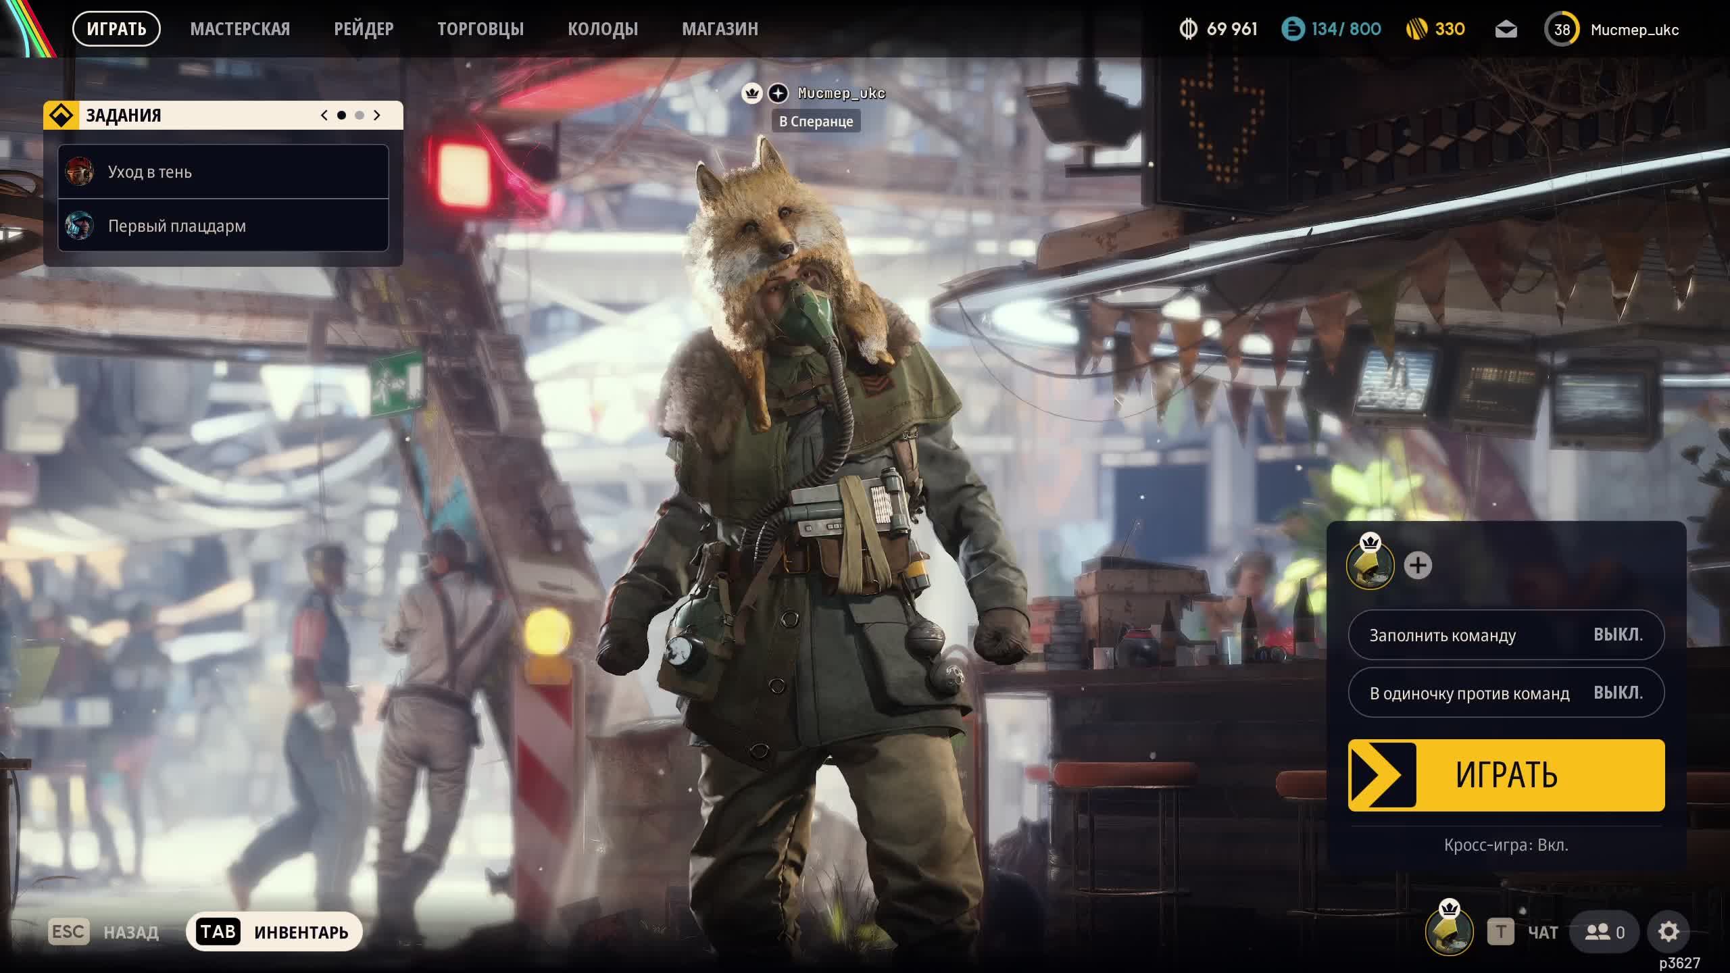Open the mail envelope icon
The height and width of the screenshot is (973, 1730).
click(x=1506, y=30)
